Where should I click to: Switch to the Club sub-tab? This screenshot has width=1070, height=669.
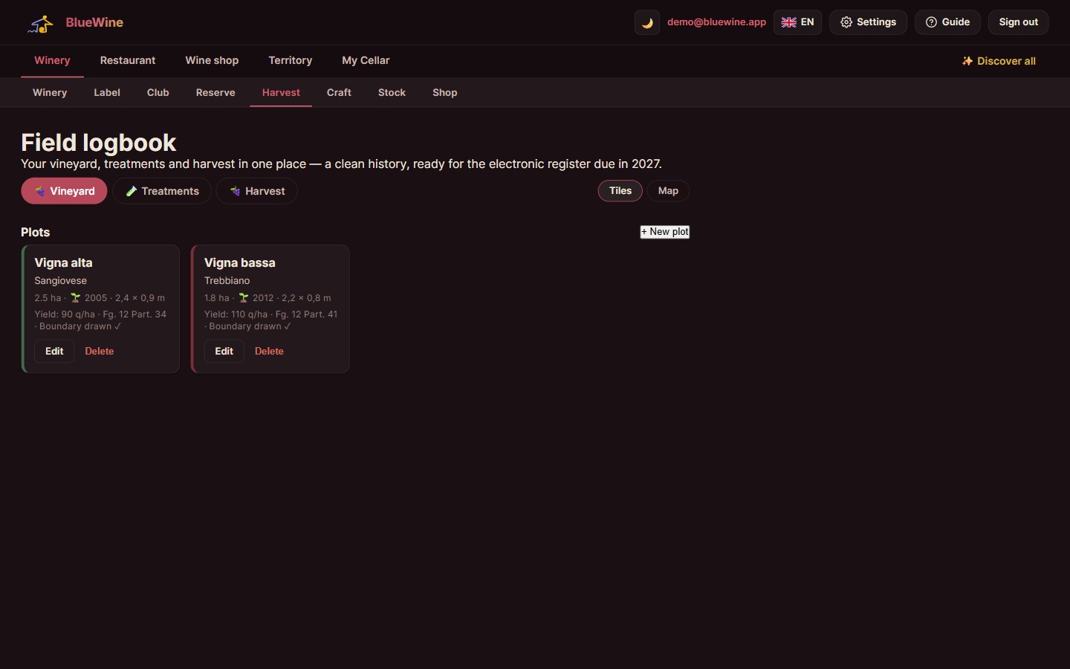[x=158, y=92]
